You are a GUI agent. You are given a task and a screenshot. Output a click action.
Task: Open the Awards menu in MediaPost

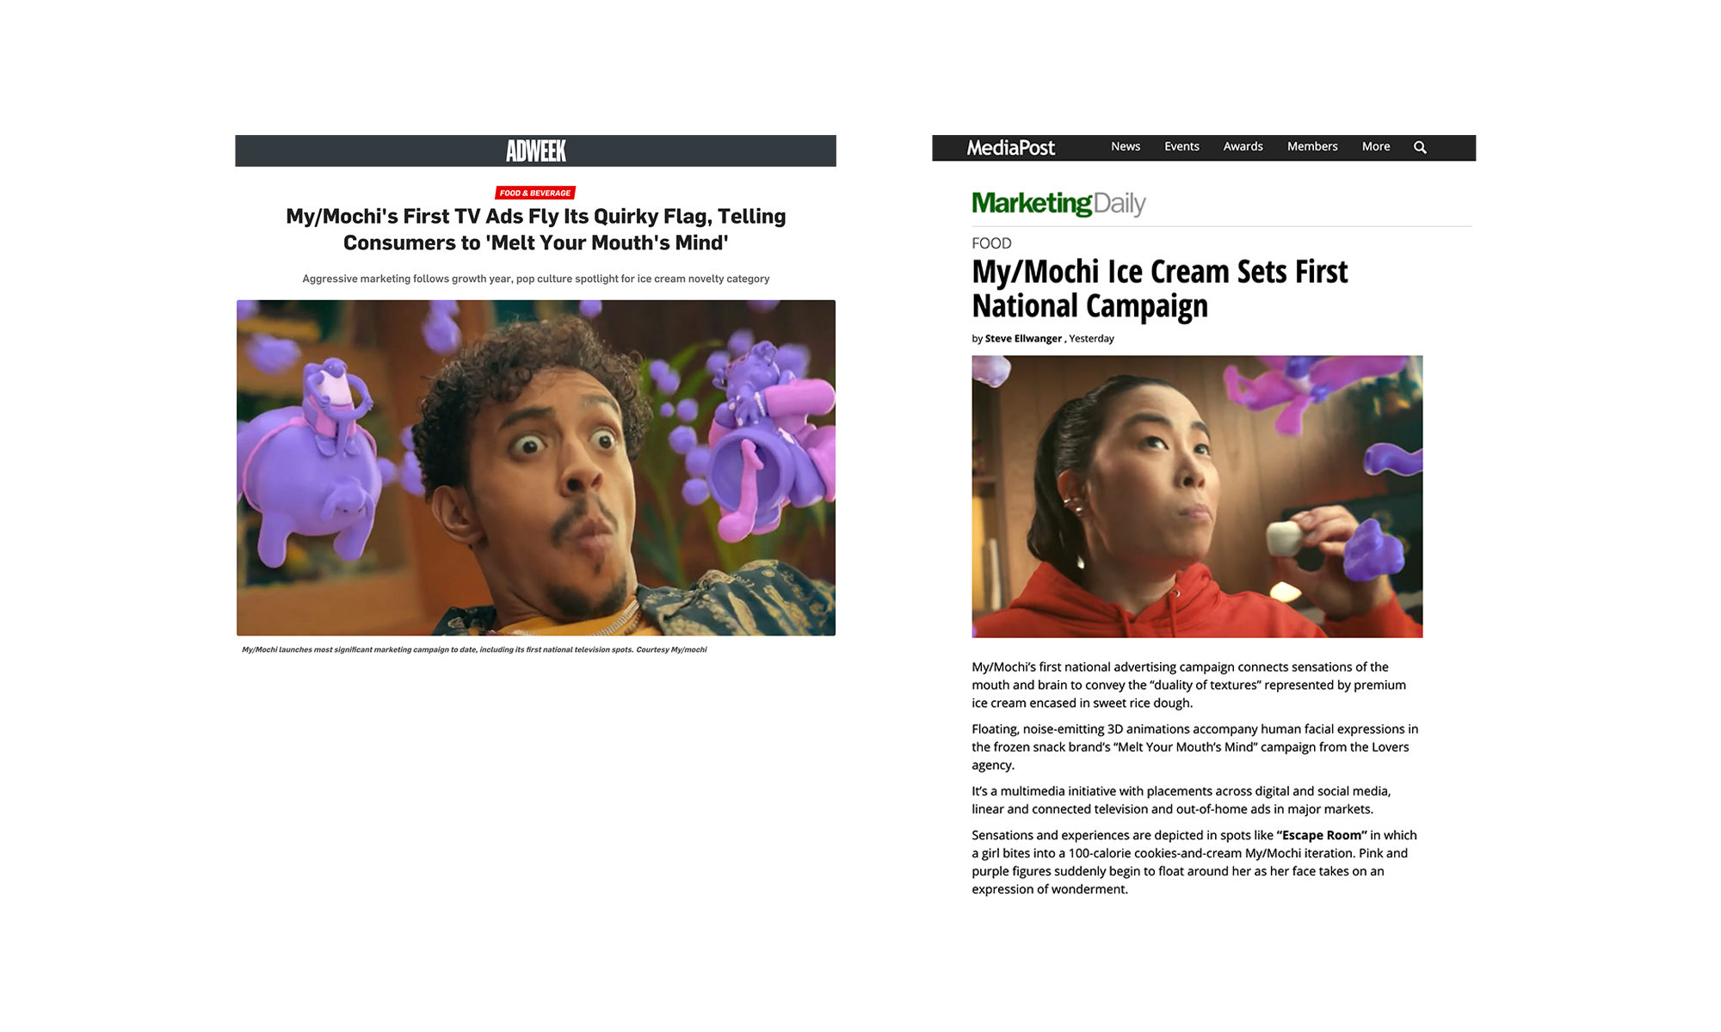click(x=1243, y=146)
